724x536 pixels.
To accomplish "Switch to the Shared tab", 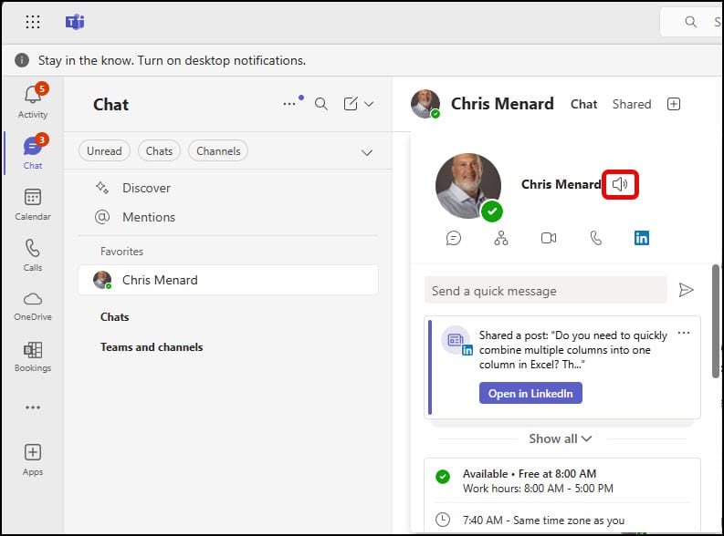I will pos(632,104).
